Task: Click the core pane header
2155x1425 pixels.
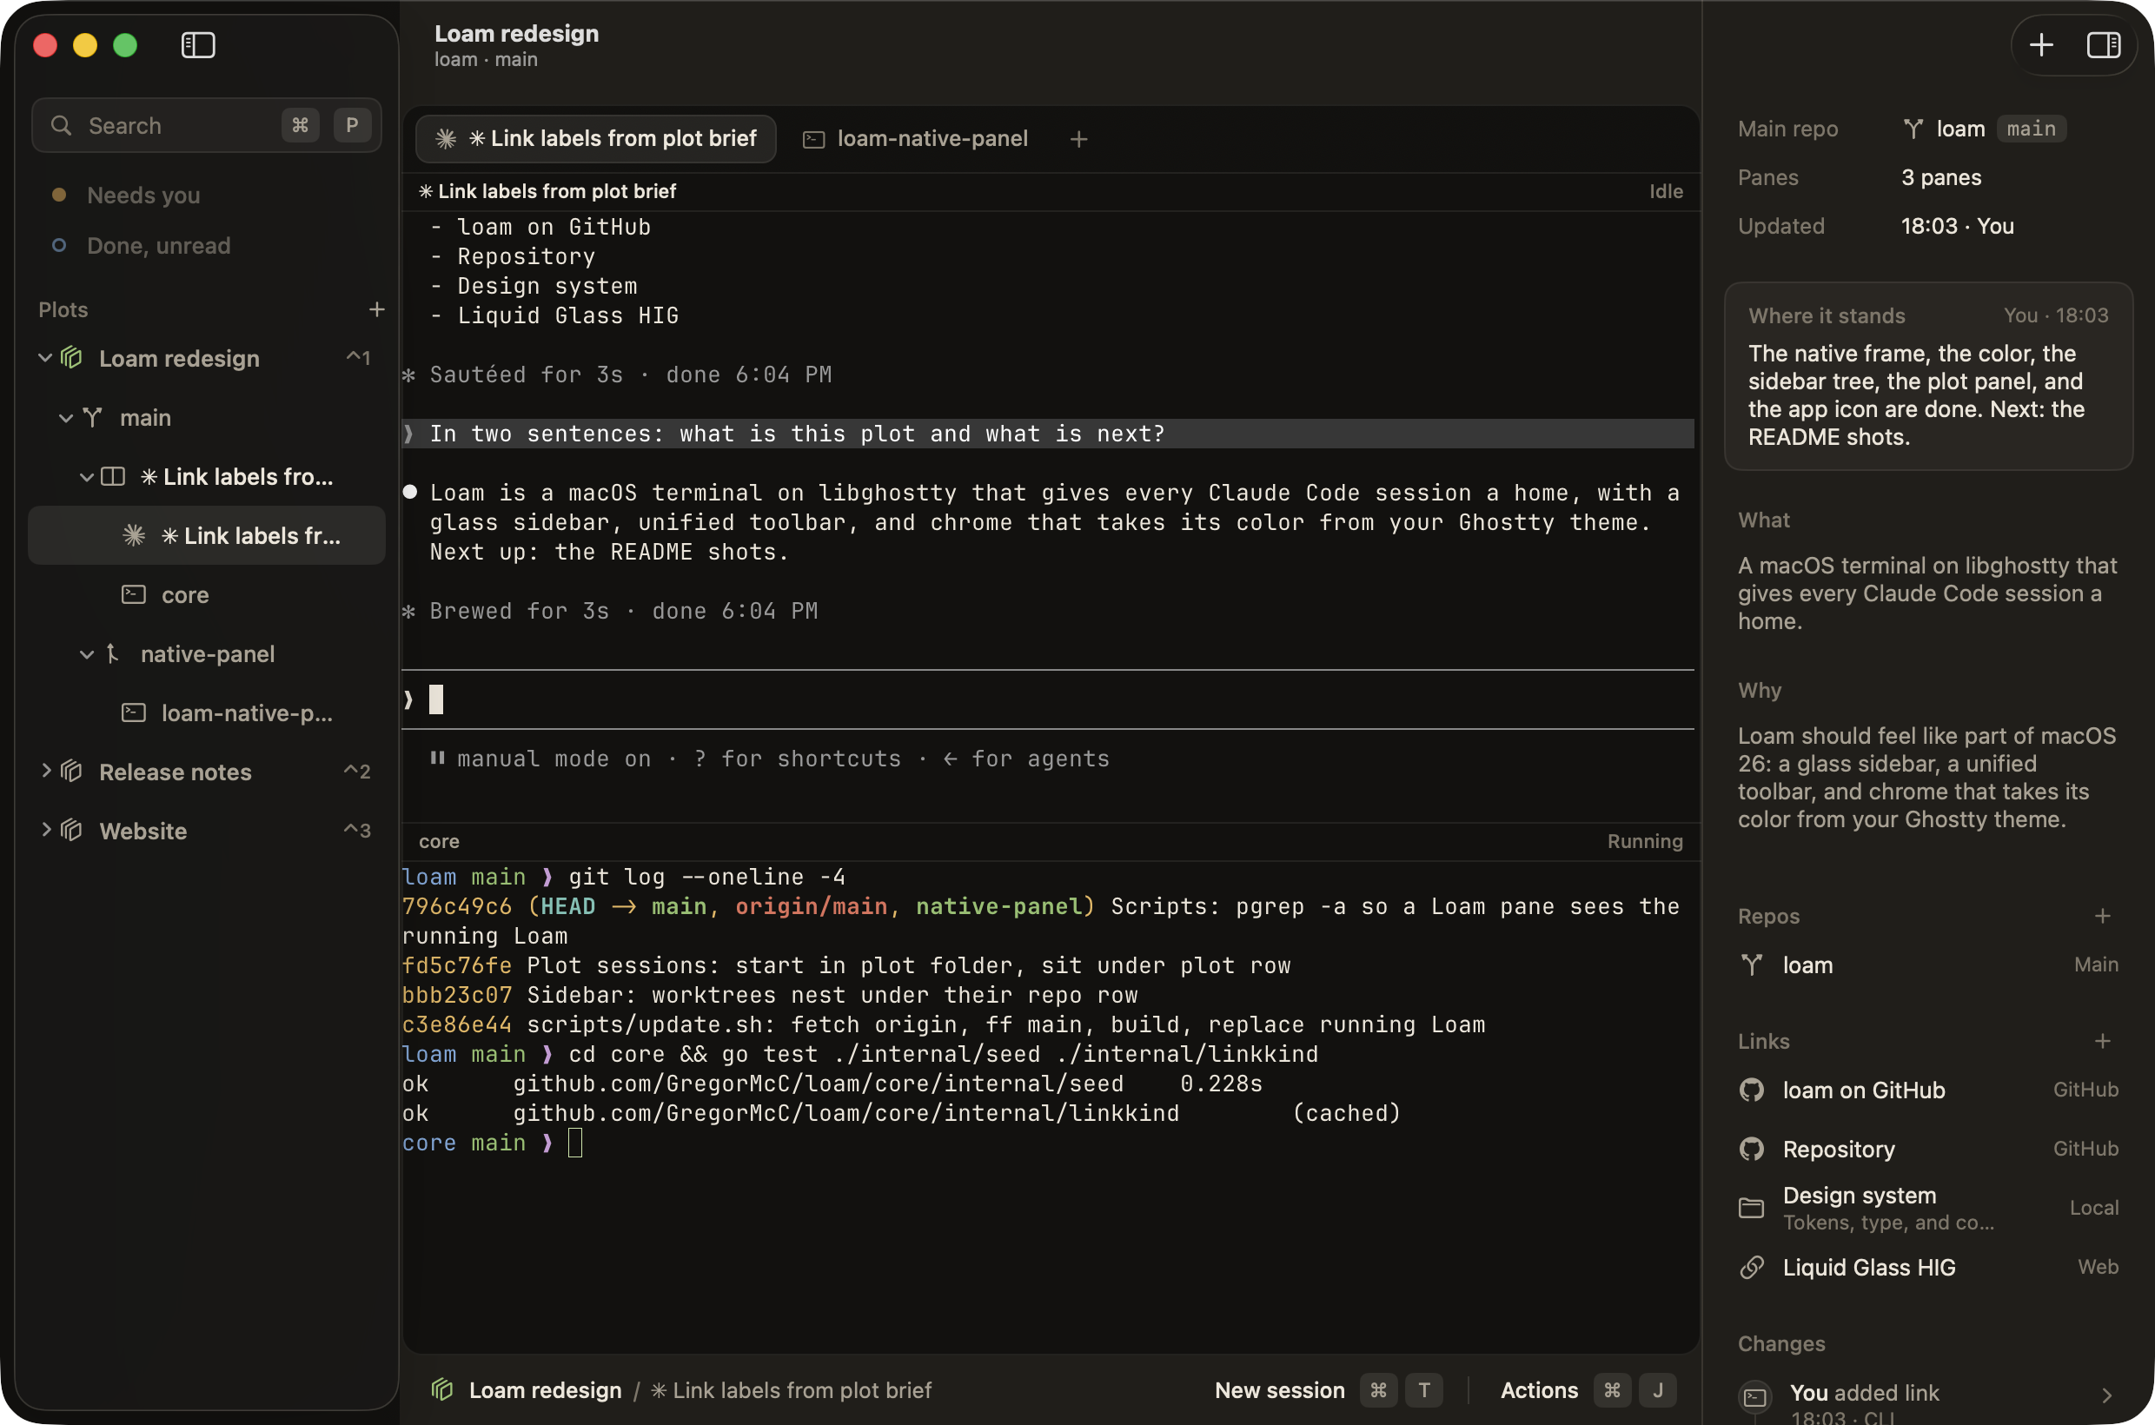Action: [1050, 842]
